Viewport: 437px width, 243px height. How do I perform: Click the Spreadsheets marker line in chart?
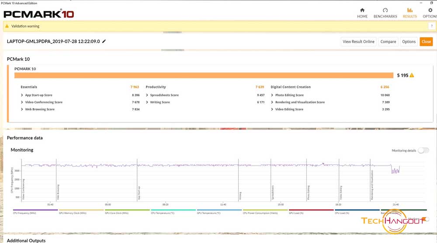pos(271,180)
